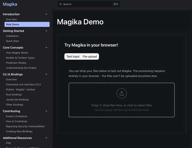
Task: Switch to the Text input tab
Action: [73, 56]
